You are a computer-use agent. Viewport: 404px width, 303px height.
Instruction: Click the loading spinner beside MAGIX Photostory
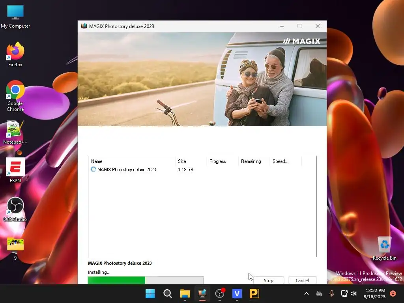pos(93,169)
